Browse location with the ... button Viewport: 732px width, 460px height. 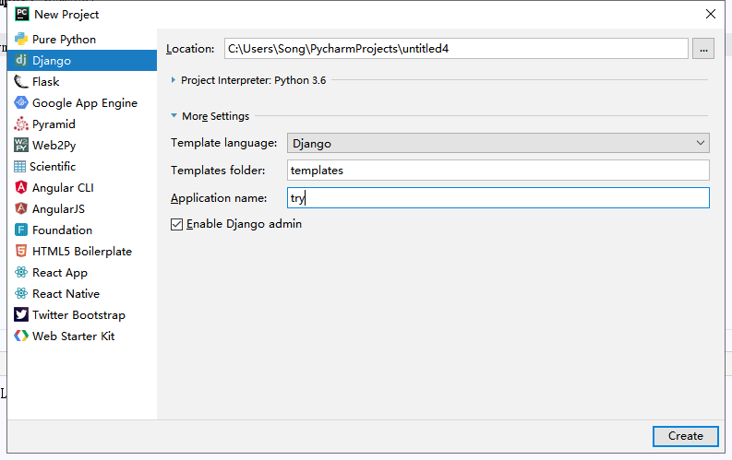click(703, 49)
